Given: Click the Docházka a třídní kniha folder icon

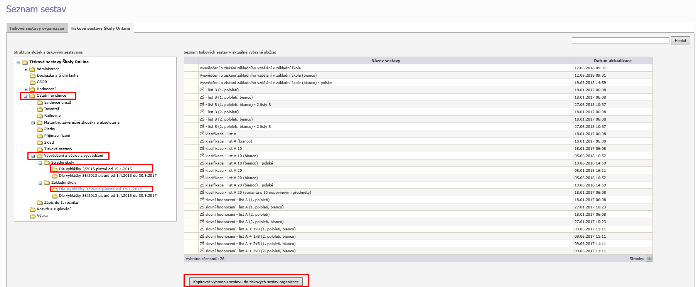Looking at the screenshot, I should (x=33, y=76).
